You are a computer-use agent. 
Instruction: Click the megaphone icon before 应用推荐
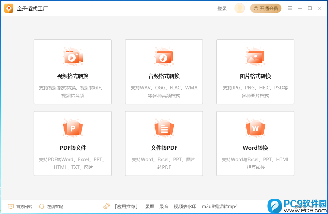[107, 206]
